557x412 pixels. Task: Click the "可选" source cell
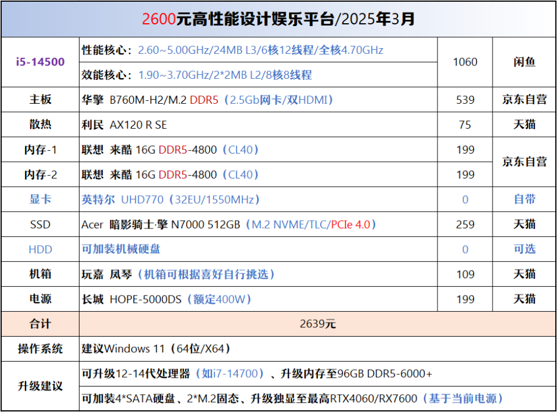[x=525, y=249]
